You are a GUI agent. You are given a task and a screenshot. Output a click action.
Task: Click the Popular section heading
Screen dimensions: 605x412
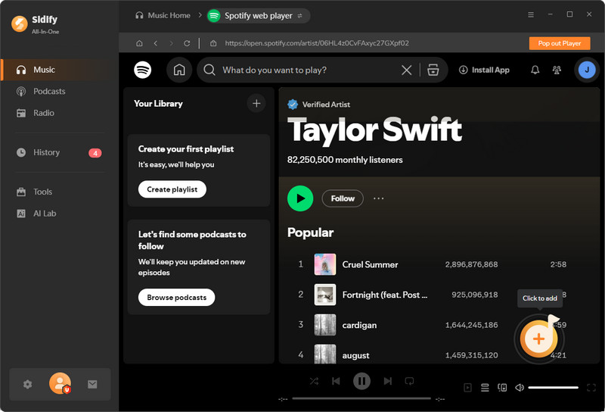311,233
